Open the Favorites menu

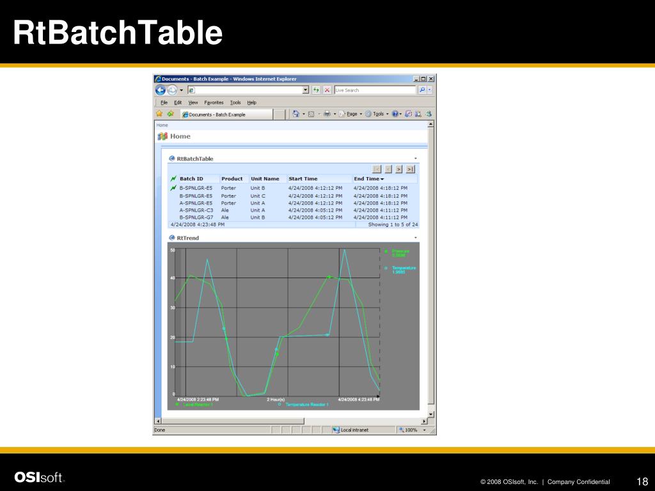pyautogui.click(x=214, y=102)
